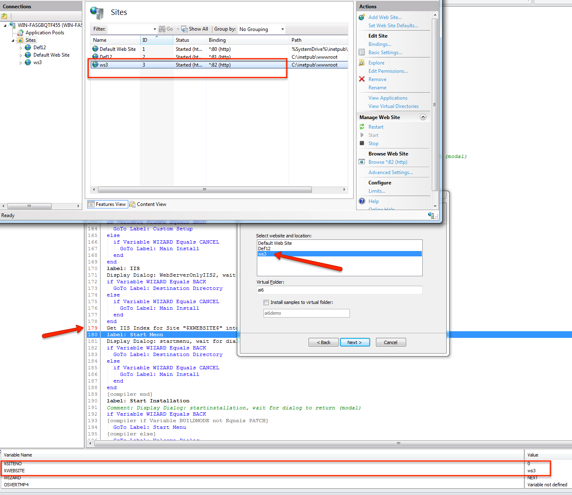The image size is (572, 495).
Task: Click the Content View tab icon
Action: pos(132,204)
